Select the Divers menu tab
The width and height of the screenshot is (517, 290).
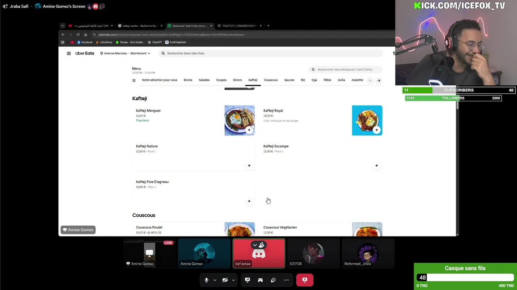pyautogui.click(x=237, y=80)
